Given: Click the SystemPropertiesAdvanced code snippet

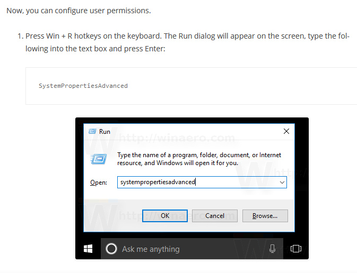Looking at the screenshot, I should click(x=83, y=86).
